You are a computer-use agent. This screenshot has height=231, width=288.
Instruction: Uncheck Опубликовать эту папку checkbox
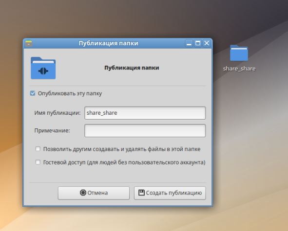[33, 93]
